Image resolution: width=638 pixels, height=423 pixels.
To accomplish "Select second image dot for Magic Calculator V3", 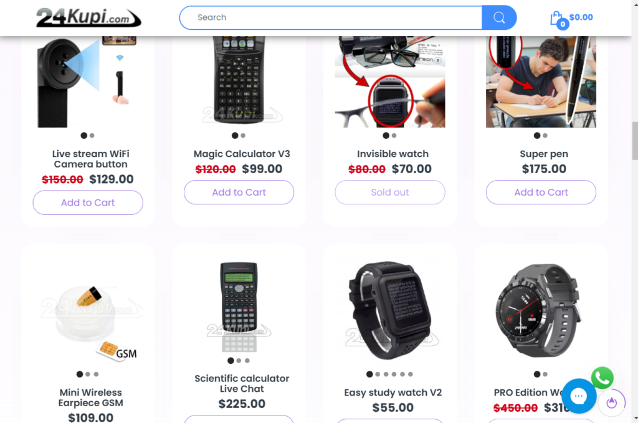I will tap(243, 135).
